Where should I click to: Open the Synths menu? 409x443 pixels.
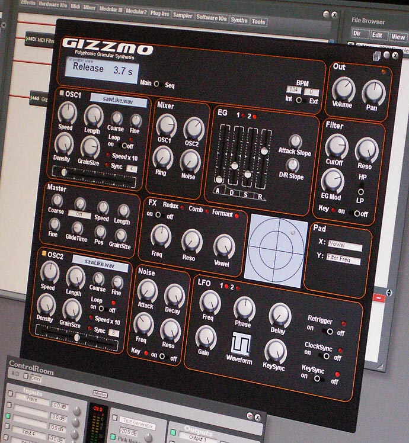tap(239, 20)
